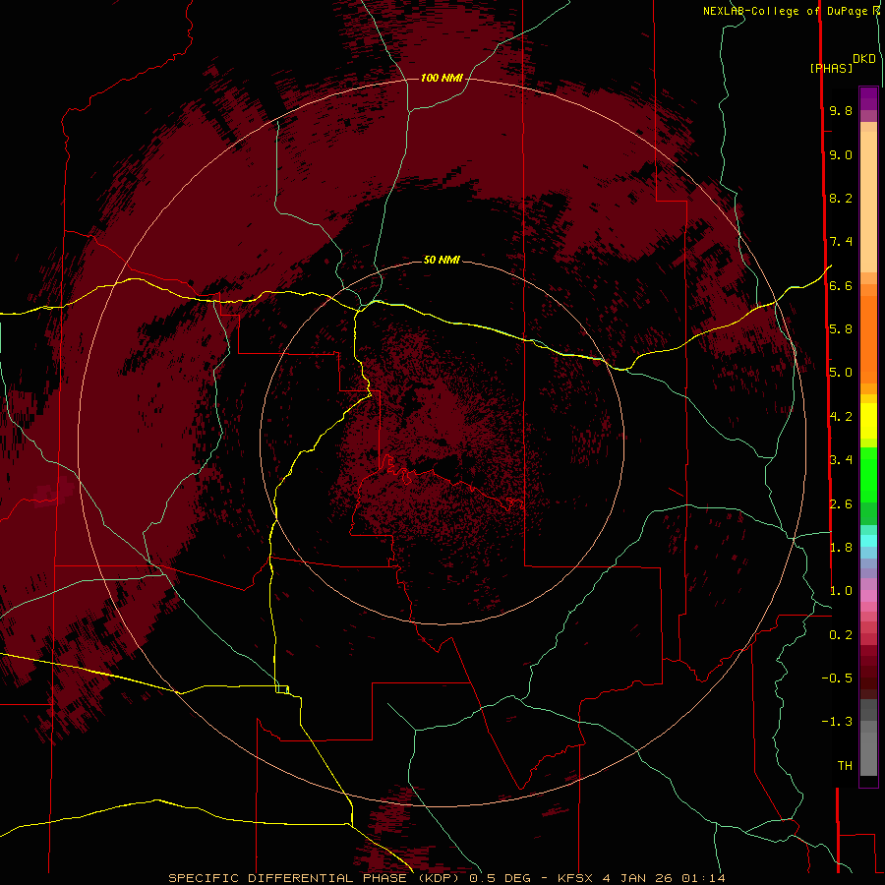885x885 pixels.
Task: Click the 6.6 value on the scale
Action: pos(841,285)
